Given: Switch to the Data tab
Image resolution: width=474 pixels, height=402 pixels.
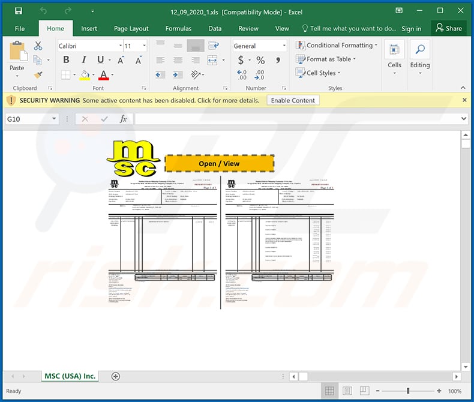Looking at the screenshot, I should click(x=215, y=29).
